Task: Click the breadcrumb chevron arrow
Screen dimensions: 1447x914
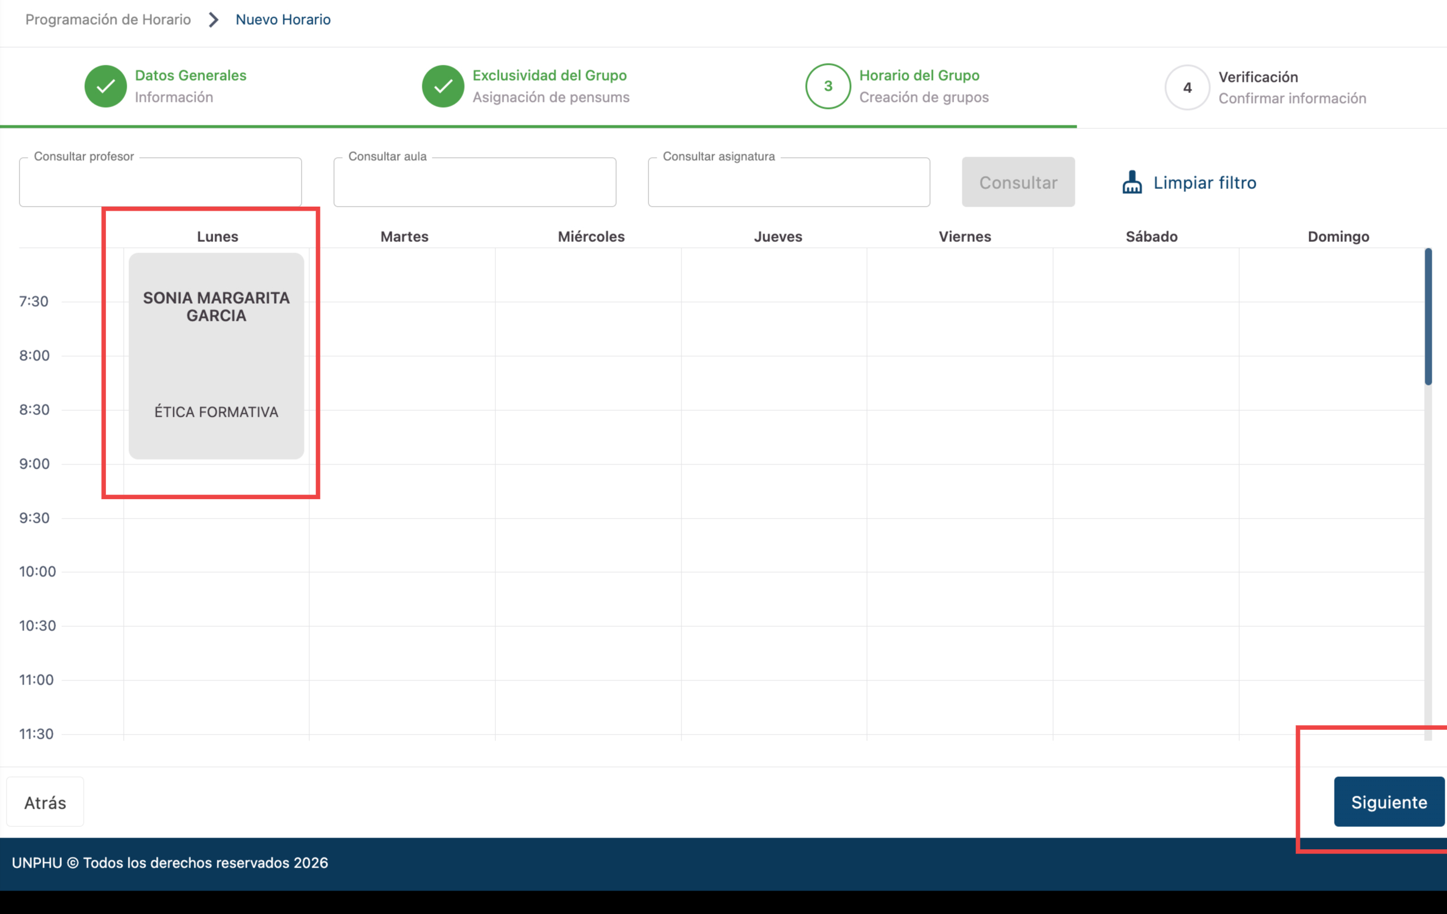Action: (x=213, y=20)
